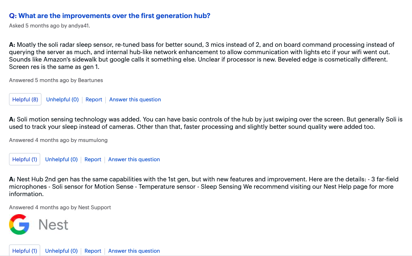This screenshot has width=412, height=256.
Task: Mark msumulong's answer as Unhelpful
Action: pos(61,160)
